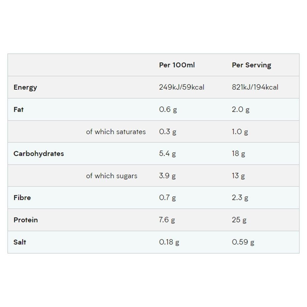Screen dimensions: 307x307
Task: Click the 0.6 g fat value
Action: click(168, 110)
